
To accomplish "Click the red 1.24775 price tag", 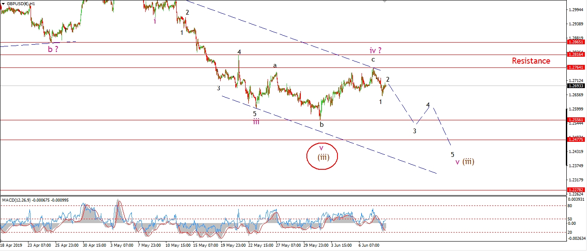I will point(576,140).
